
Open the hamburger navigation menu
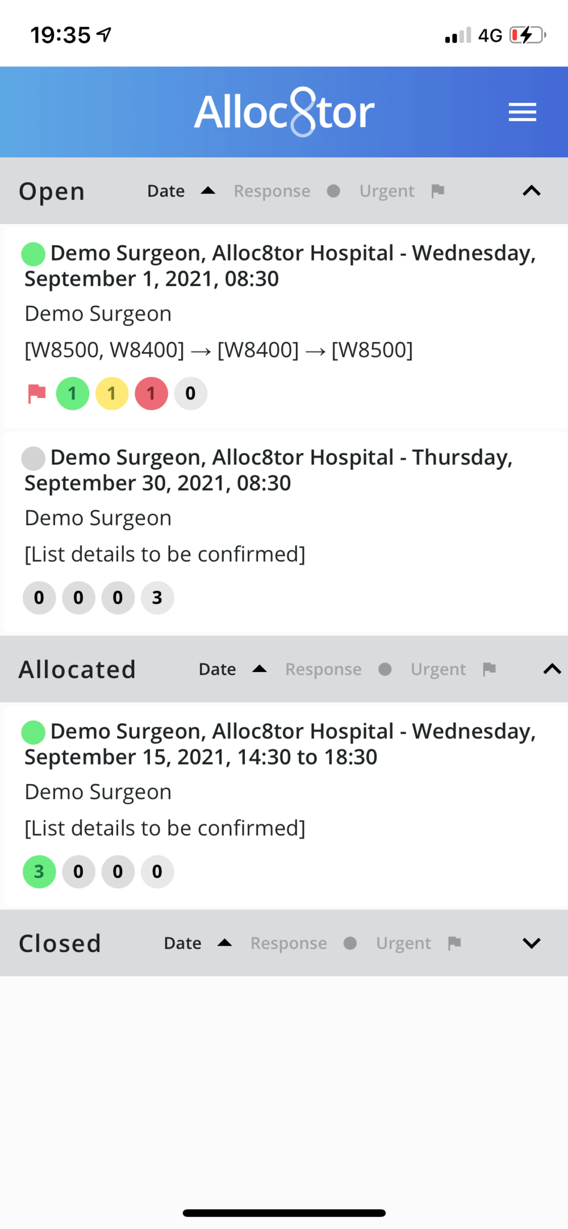pyautogui.click(x=522, y=112)
